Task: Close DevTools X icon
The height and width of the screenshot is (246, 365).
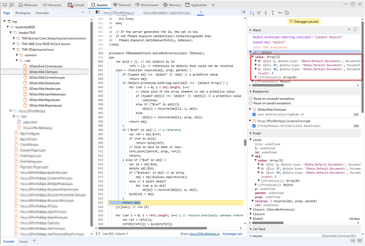Action: tap(360, 4)
